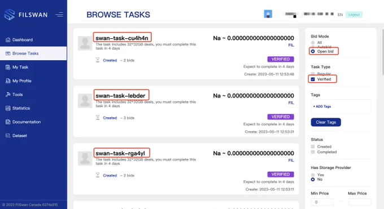Click the Tools wrench icon
384x209 pixels.
point(8,94)
